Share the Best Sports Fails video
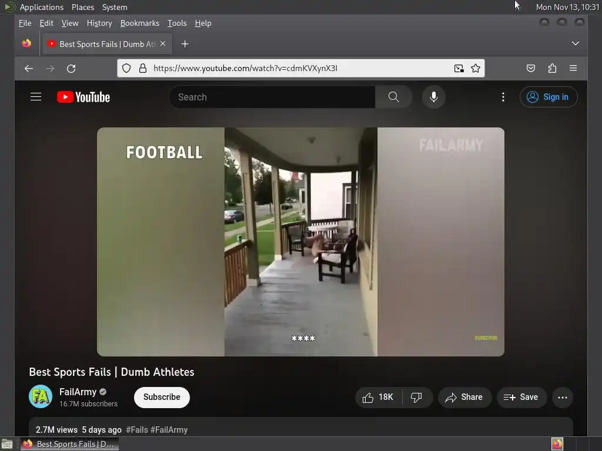The image size is (602, 451). click(x=464, y=398)
